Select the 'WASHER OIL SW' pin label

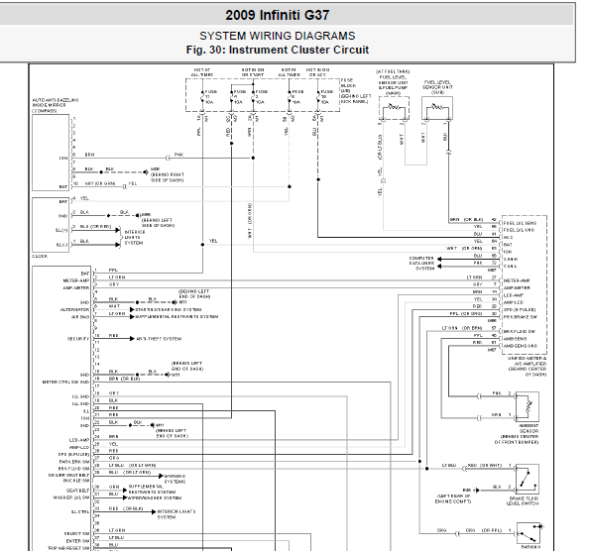(71, 497)
